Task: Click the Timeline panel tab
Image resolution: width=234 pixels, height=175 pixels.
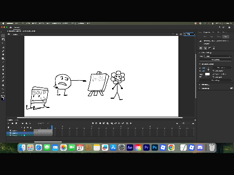Action: click(x=10, y=120)
